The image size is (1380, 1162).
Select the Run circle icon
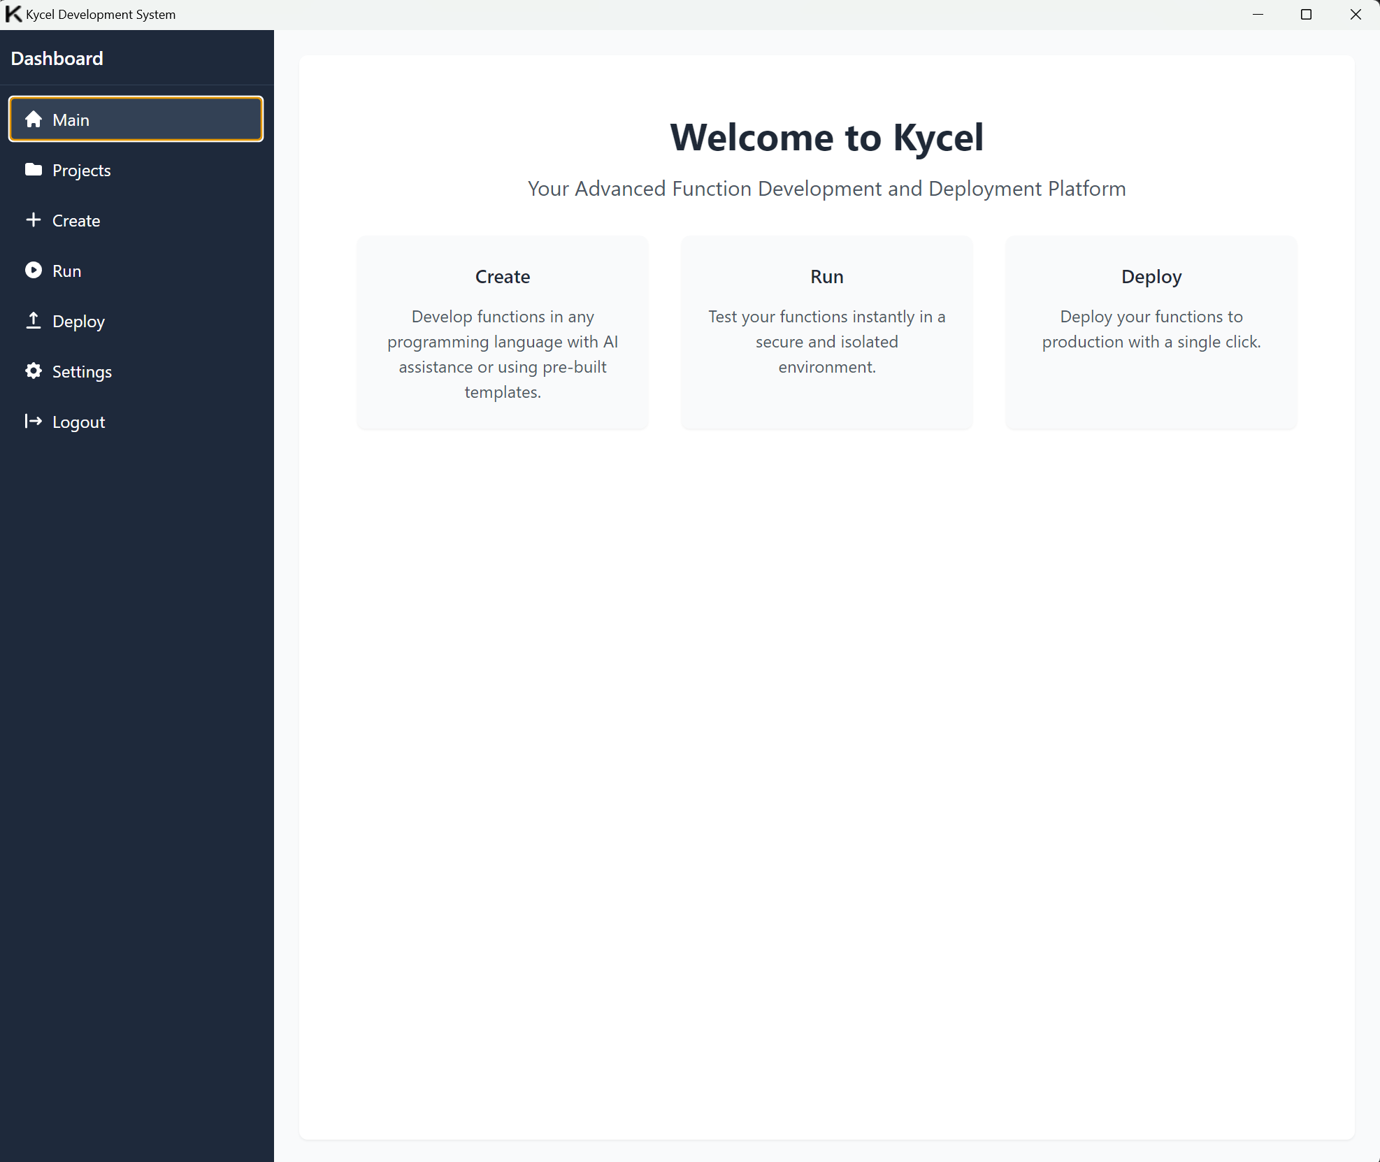point(32,270)
